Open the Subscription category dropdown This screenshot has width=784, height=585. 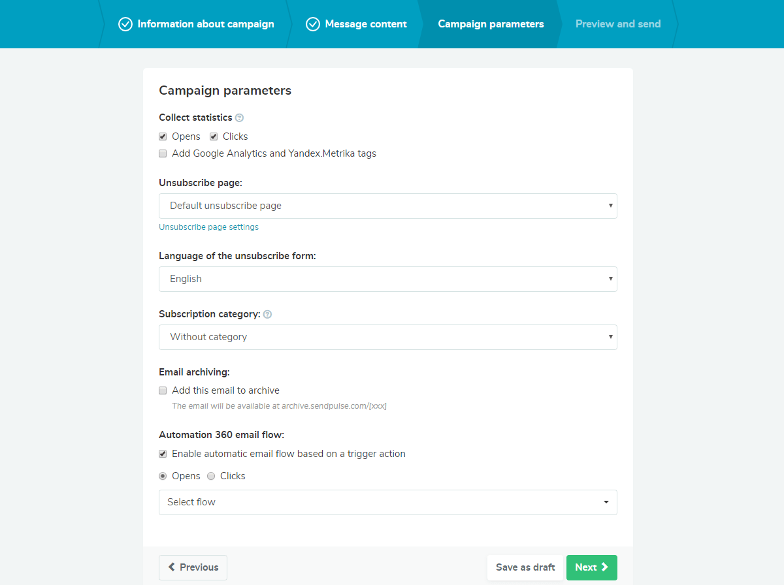pyautogui.click(x=387, y=337)
